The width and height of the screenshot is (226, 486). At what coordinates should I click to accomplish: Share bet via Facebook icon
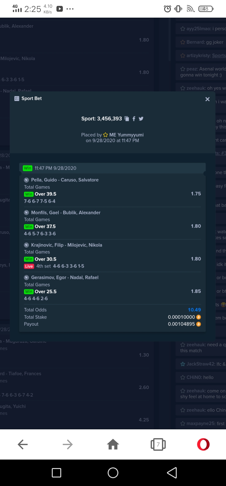pyautogui.click(x=134, y=119)
